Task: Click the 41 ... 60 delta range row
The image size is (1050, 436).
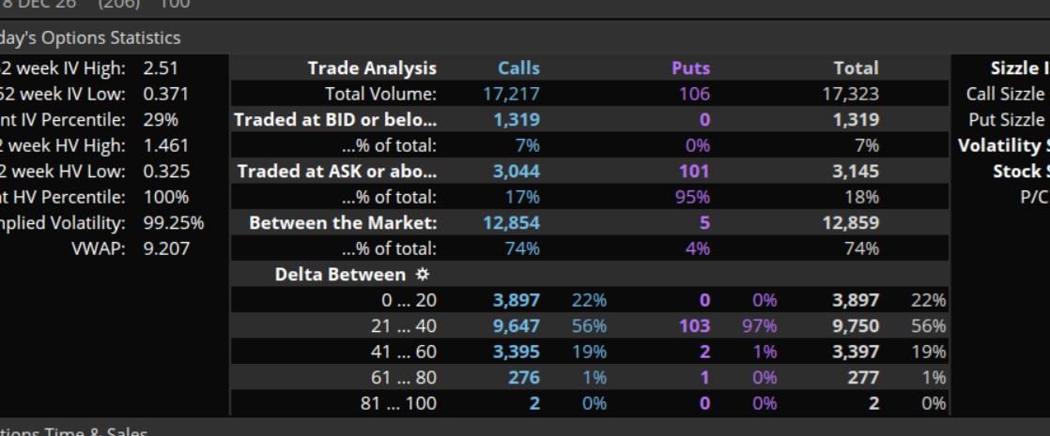Action: 589,352
